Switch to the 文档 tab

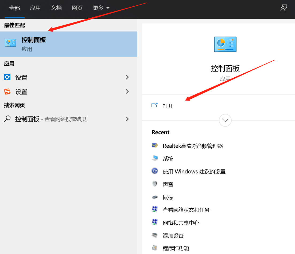click(56, 8)
